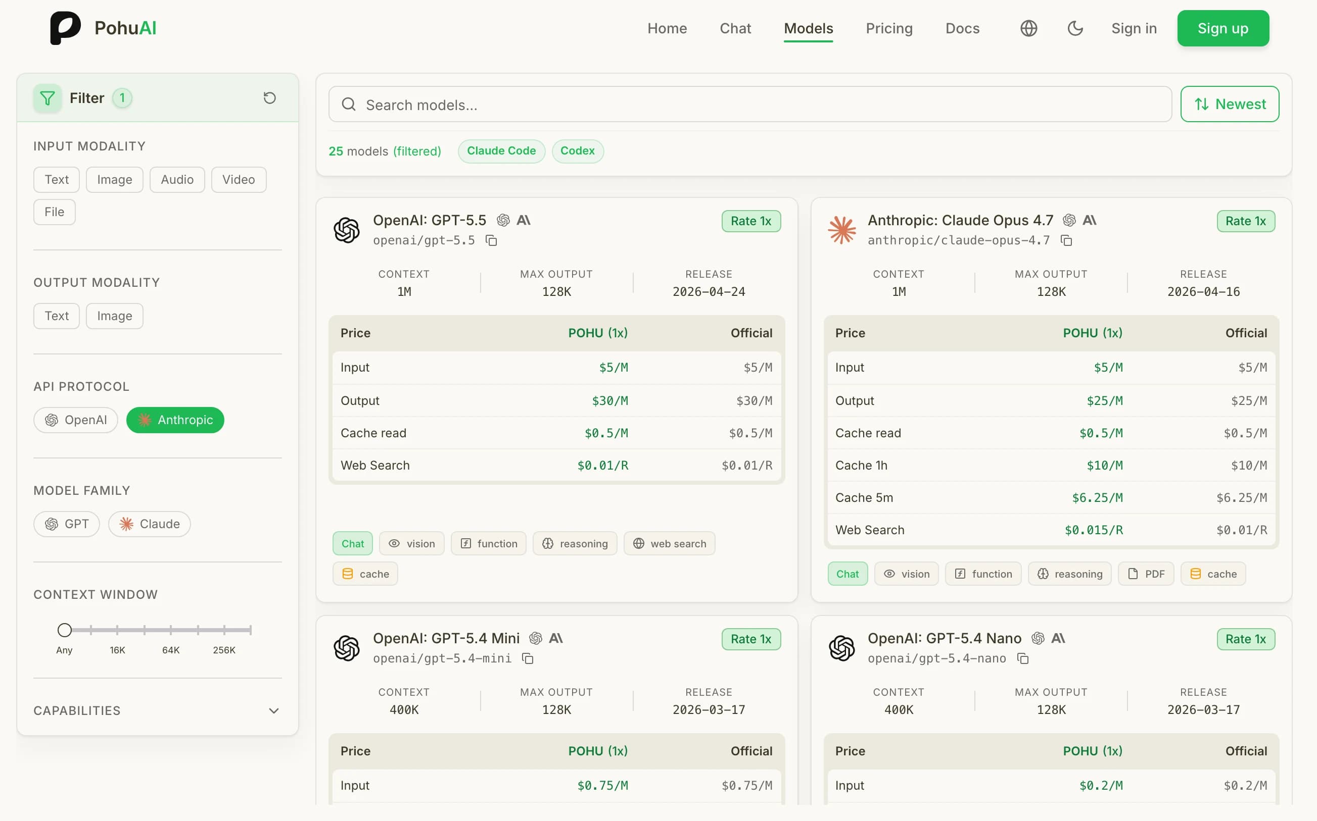Disable the Anthropic API protocol filter
The height and width of the screenshot is (821, 1317).
(x=175, y=420)
